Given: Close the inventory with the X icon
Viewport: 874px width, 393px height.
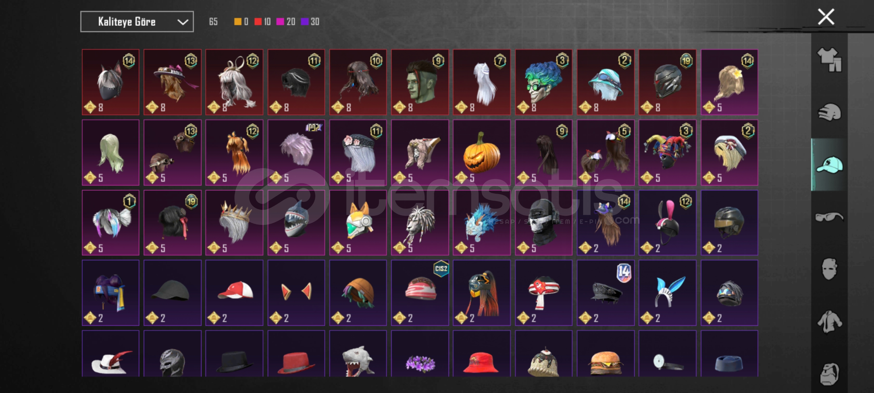Looking at the screenshot, I should [x=826, y=17].
